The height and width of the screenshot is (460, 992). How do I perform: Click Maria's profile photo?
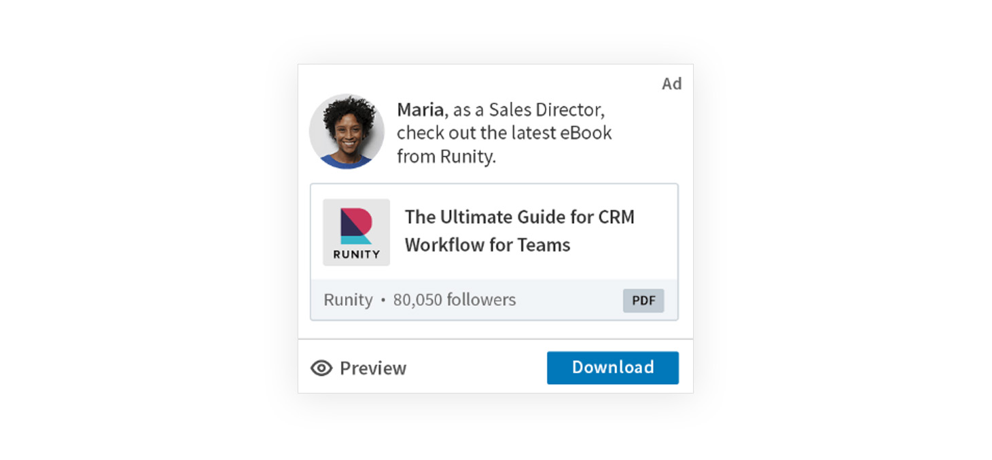[347, 132]
